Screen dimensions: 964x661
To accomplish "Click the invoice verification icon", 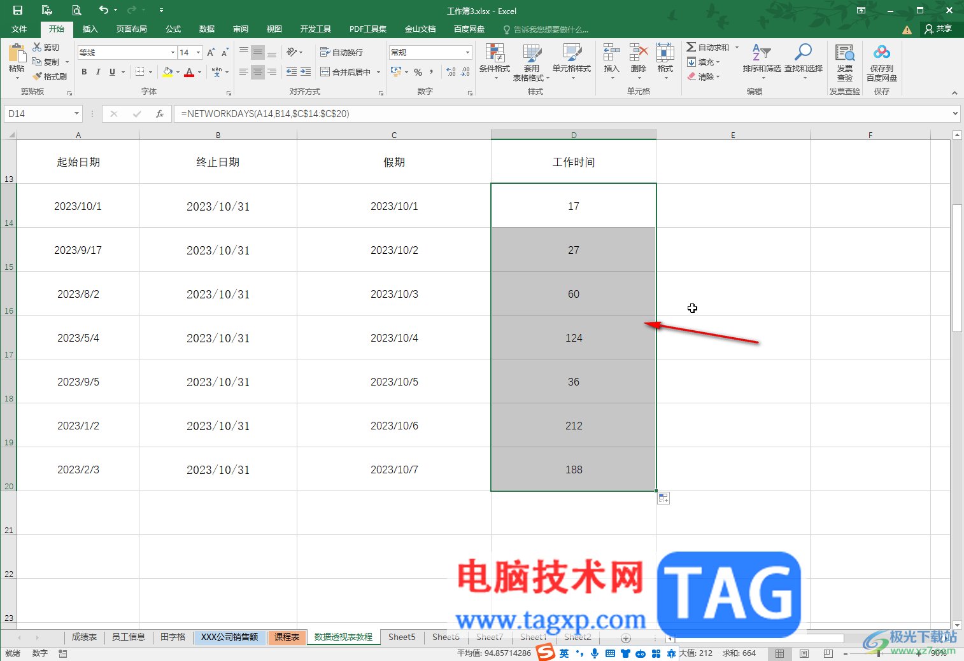I will click(x=845, y=53).
